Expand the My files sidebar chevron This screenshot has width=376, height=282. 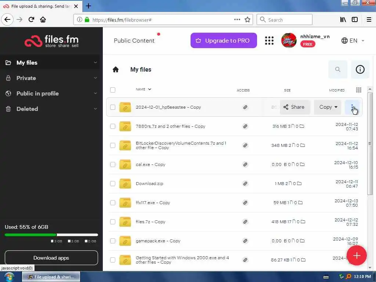[x=95, y=62]
